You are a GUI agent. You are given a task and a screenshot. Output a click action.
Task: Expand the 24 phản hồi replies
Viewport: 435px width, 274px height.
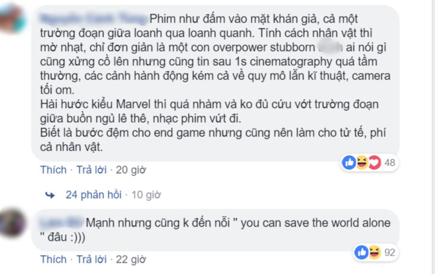pos(94,195)
